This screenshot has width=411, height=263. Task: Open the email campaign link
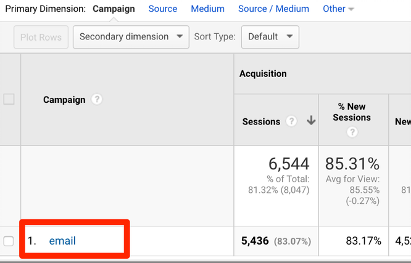coord(62,241)
